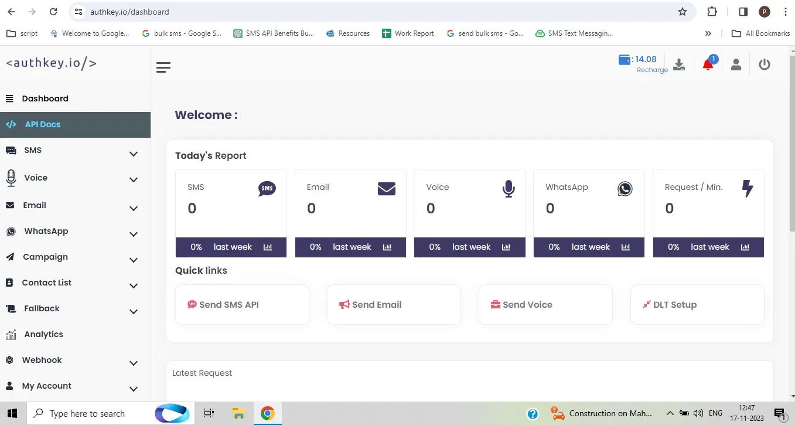Open Windows Start menu
This screenshot has height=425, width=795.
(12, 413)
